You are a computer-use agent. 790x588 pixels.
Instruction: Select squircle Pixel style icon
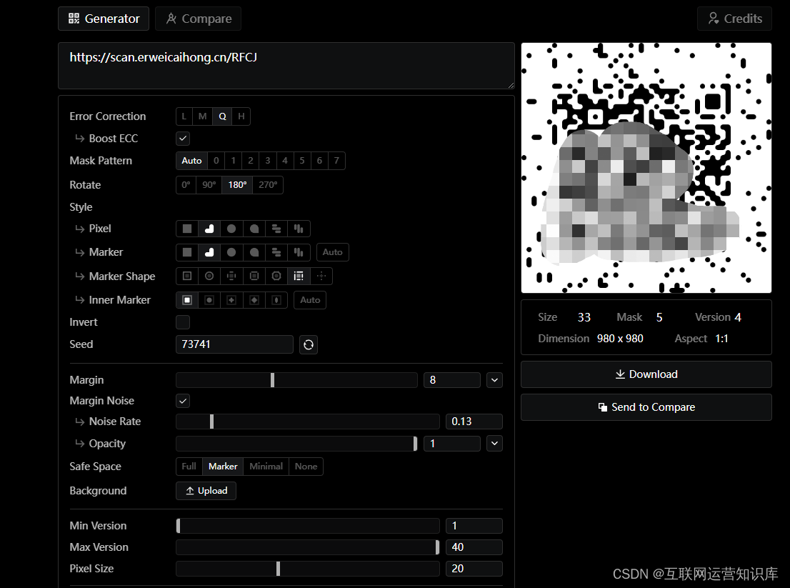[x=254, y=229]
